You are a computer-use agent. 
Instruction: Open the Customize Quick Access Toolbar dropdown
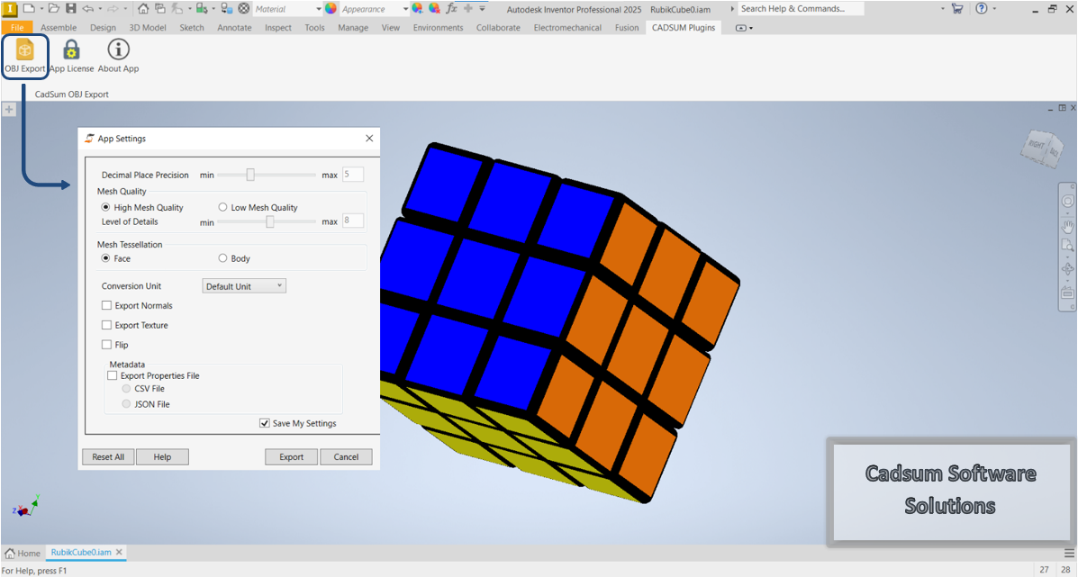[482, 8]
